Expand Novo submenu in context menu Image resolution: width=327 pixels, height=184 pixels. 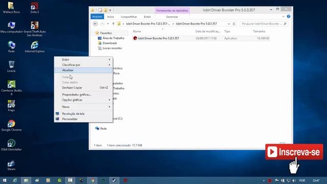pos(83,107)
